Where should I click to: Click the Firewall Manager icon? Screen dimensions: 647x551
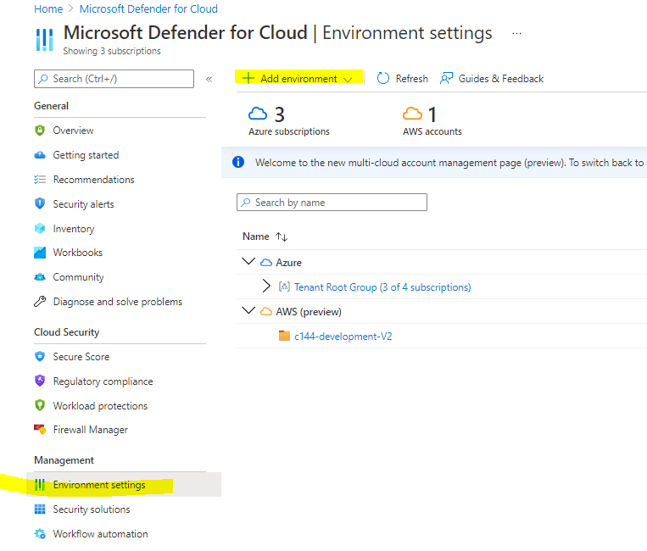tap(39, 430)
